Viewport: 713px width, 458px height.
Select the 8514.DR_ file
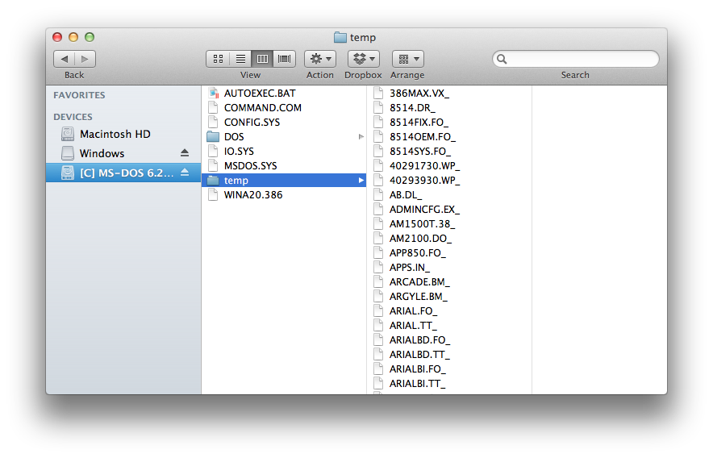coord(449,108)
